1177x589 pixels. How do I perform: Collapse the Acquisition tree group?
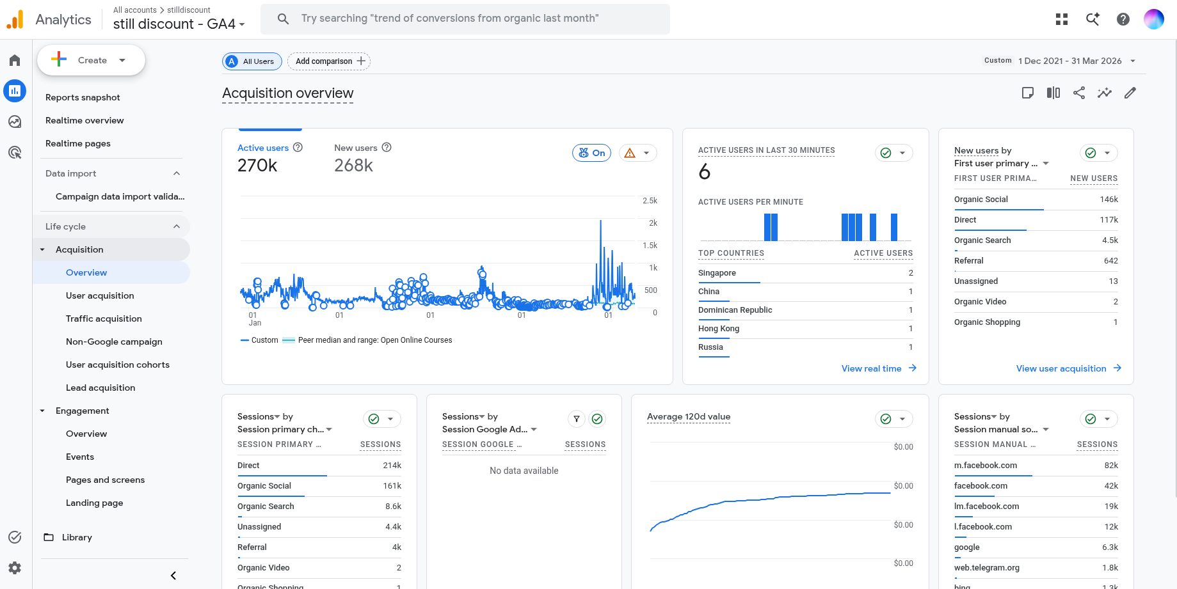coord(43,249)
